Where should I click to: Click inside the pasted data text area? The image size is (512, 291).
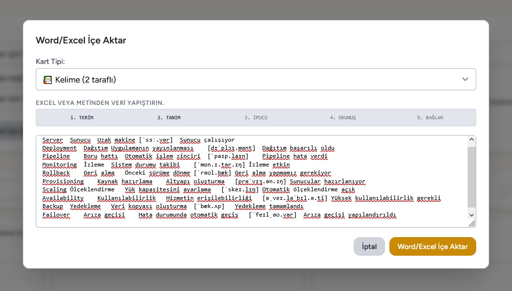(239, 181)
